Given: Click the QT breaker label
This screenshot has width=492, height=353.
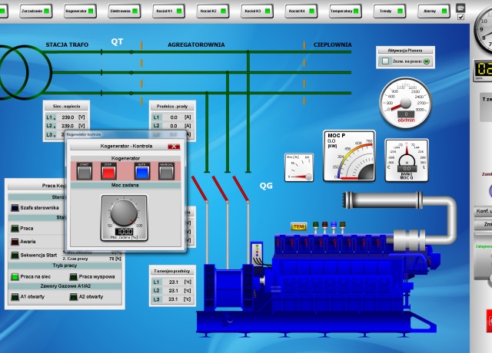Looking at the screenshot, I should pyautogui.click(x=117, y=41).
